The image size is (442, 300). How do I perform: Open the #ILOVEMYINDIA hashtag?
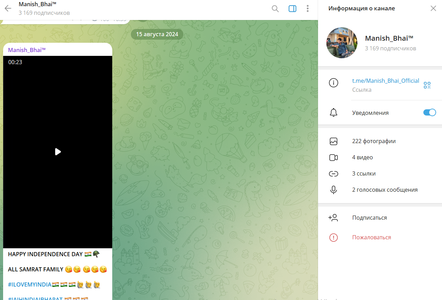click(x=30, y=284)
